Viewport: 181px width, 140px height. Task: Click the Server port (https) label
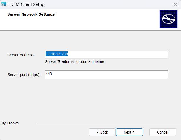[x=24, y=74]
